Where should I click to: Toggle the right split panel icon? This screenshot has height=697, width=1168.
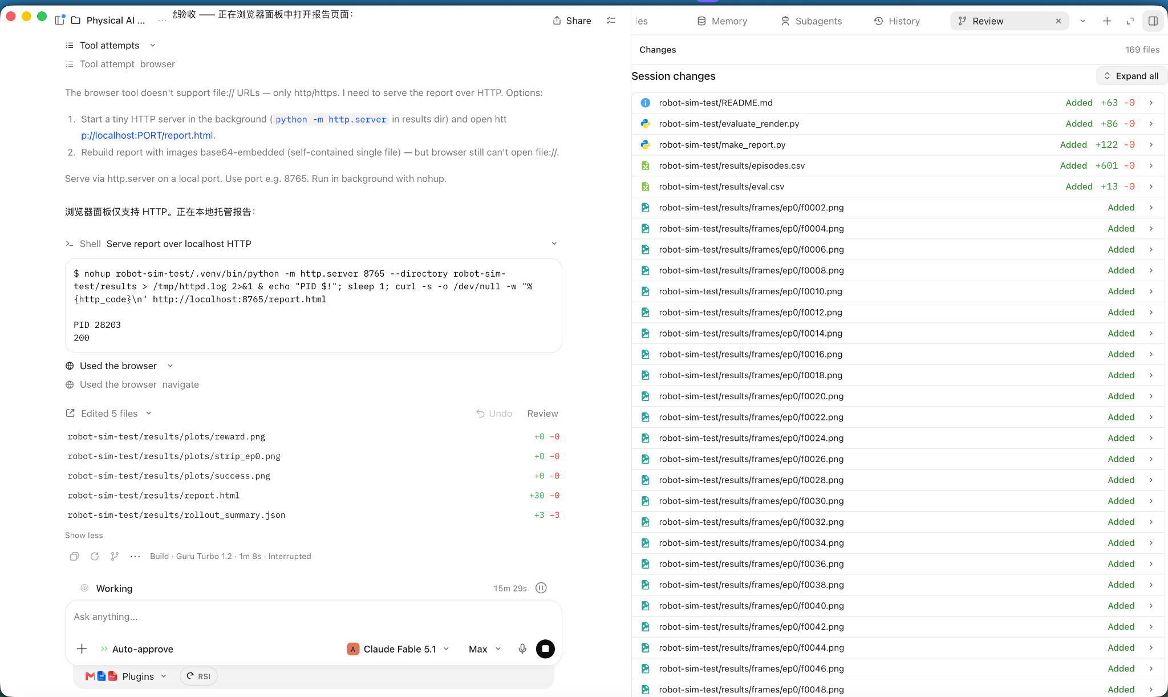point(1153,21)
